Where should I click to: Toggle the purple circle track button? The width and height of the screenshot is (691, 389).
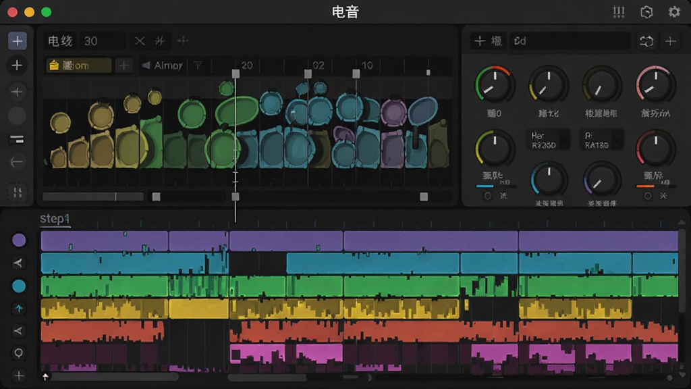click(18, 240)
